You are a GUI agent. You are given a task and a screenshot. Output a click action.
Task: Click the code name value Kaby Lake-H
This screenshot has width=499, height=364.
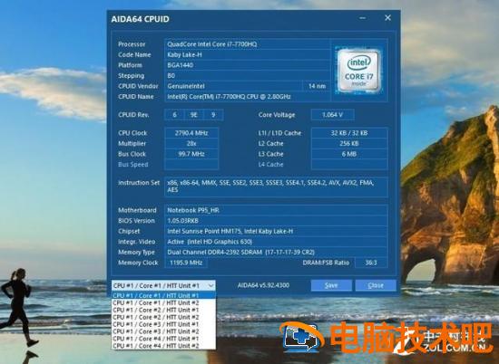(x=248, y=54)
